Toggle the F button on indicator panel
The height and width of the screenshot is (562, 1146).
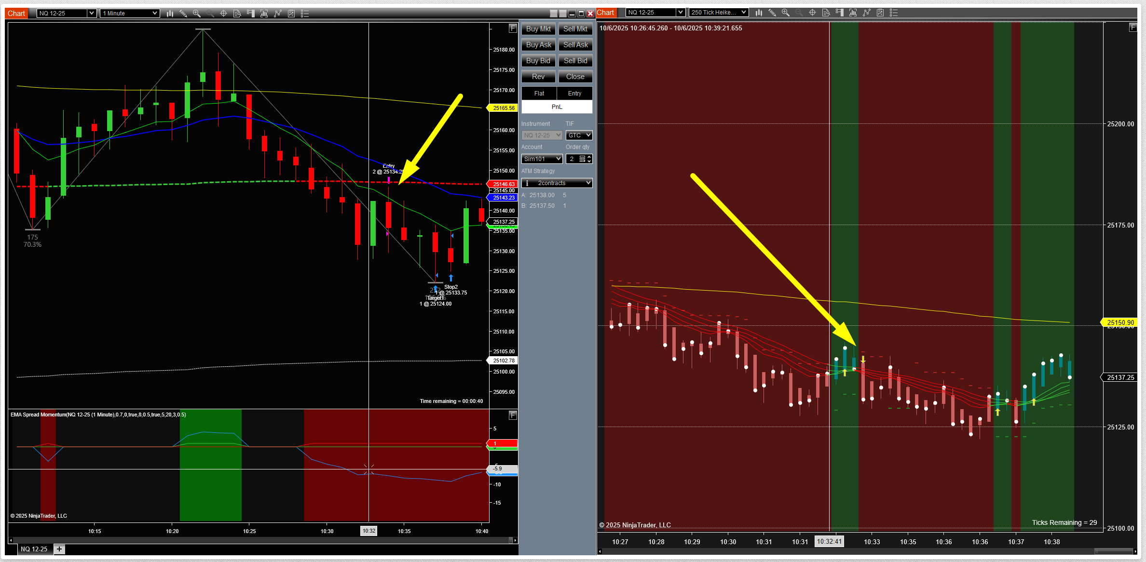tap(513, 415)
